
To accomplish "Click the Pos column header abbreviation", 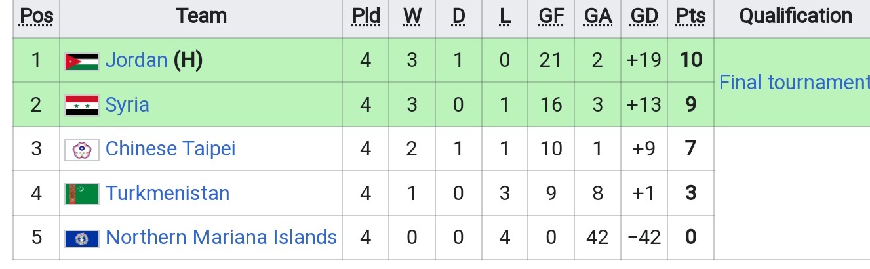I will click(x=37, y=16).
